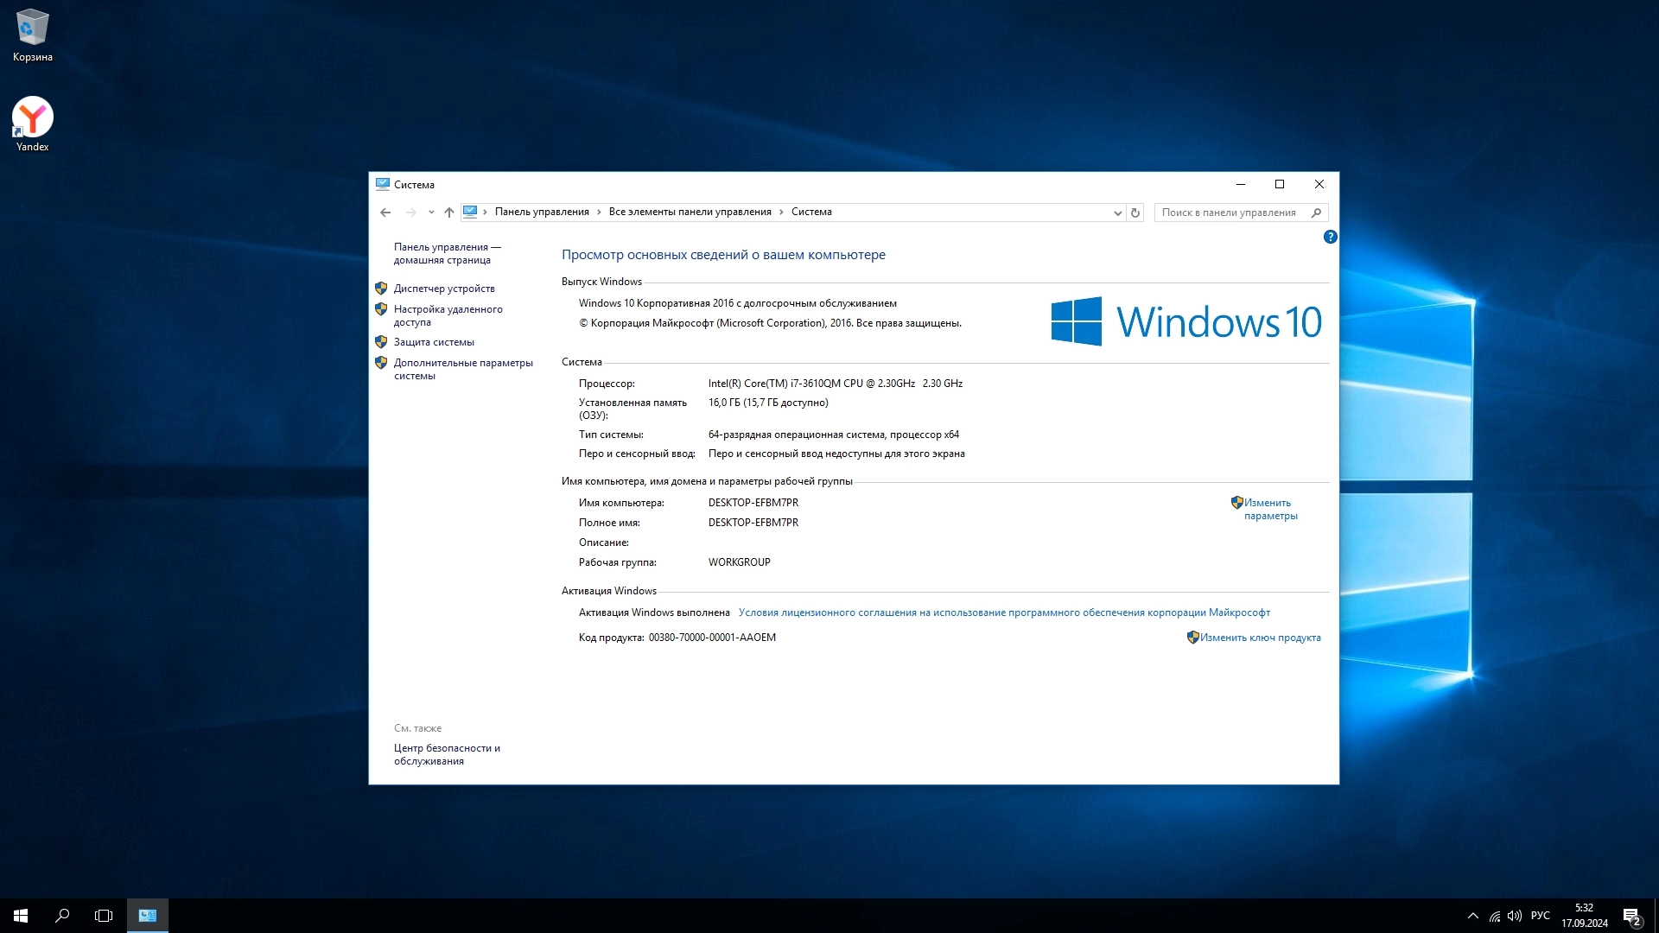
Task: Click the 'Панель управления' breadcrumb
Action: click(x=542, y=212)
